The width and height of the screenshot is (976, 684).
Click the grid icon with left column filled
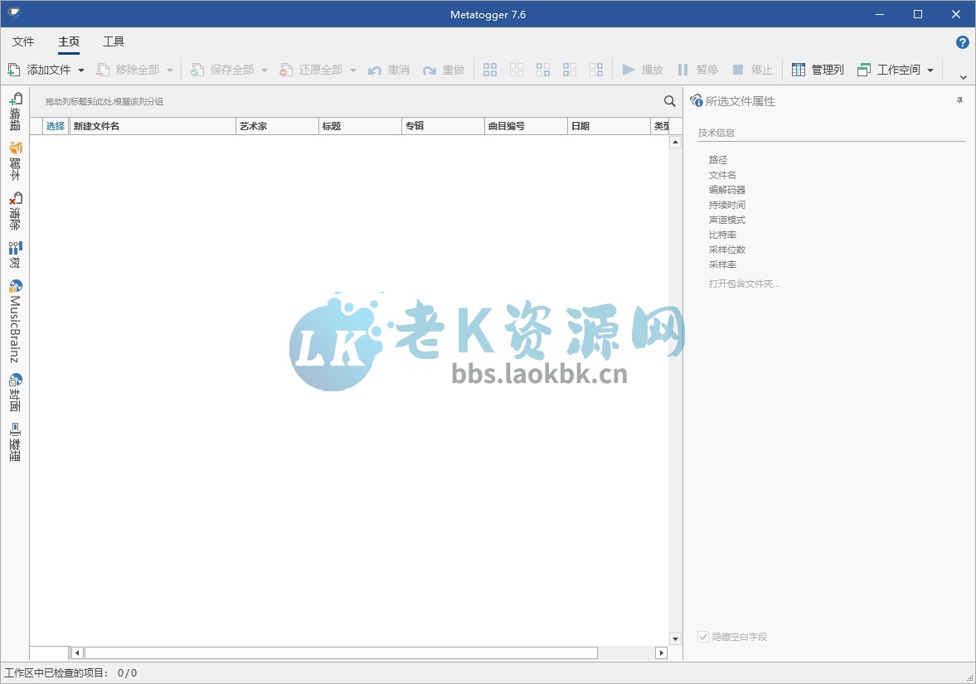570,70
